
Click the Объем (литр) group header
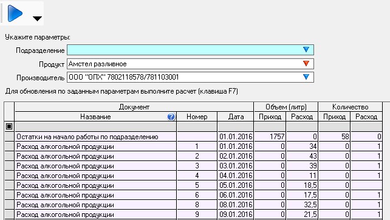click(x=286, y=107)
